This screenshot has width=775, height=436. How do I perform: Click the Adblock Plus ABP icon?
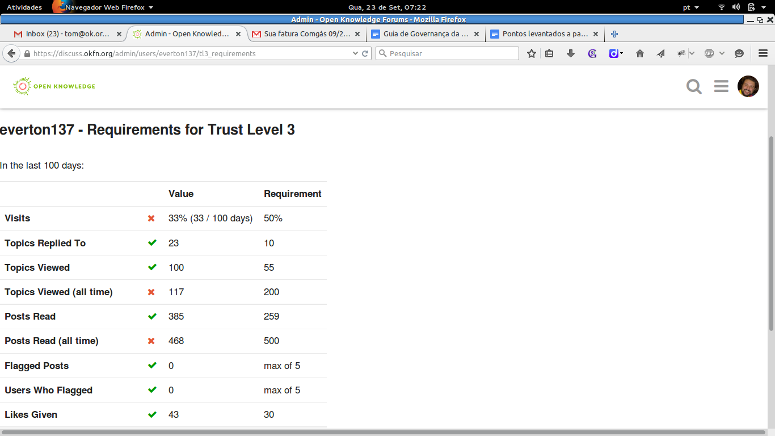pos(709,53)
